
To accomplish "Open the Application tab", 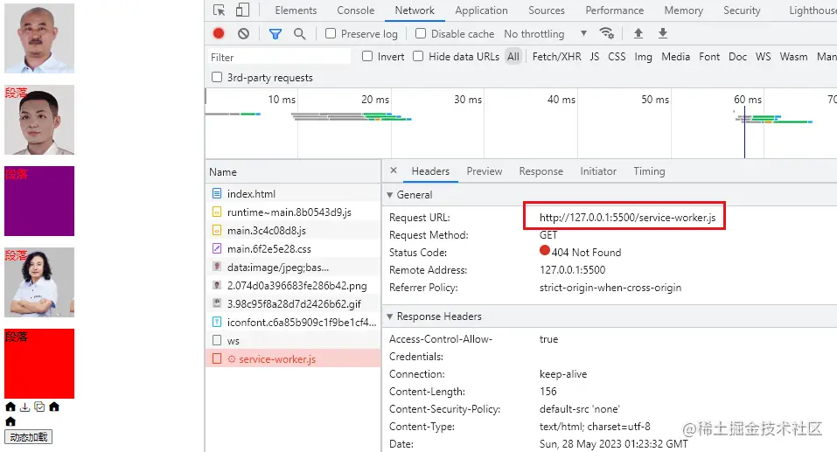I will coord(481,10).
